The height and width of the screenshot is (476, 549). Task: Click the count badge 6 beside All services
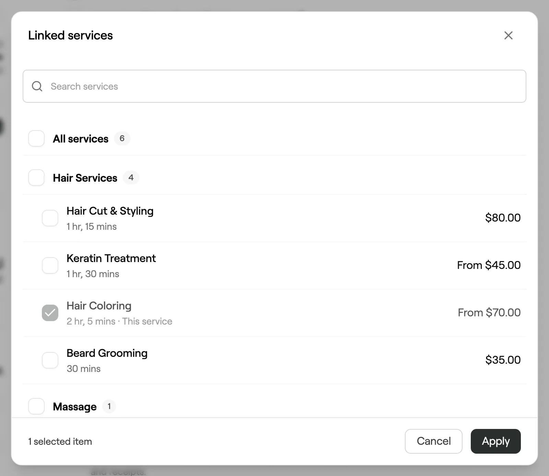pyautogui.click(x=122, y=138)
